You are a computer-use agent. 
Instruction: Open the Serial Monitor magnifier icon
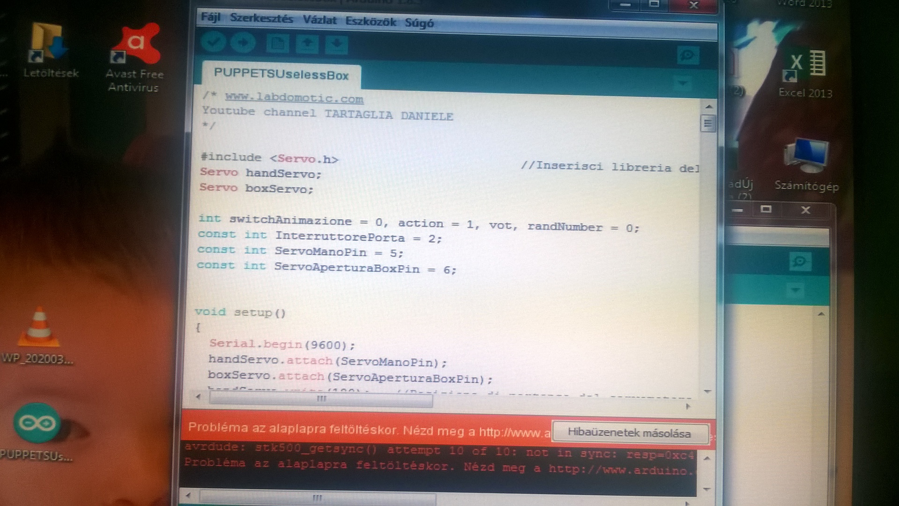coord(687,56)
